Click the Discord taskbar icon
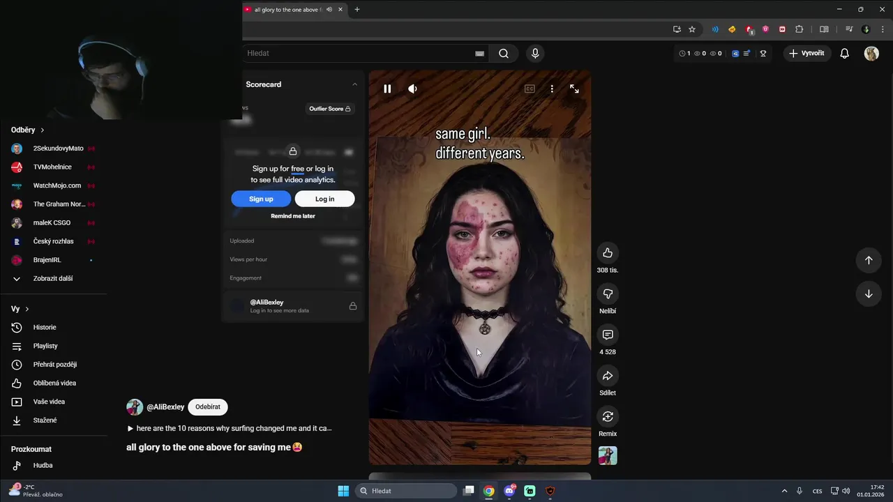This screenshot has height=502, width=893. (x=510, y=491)
